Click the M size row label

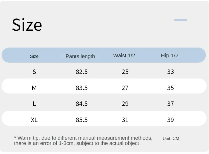[x=34, y=88]
